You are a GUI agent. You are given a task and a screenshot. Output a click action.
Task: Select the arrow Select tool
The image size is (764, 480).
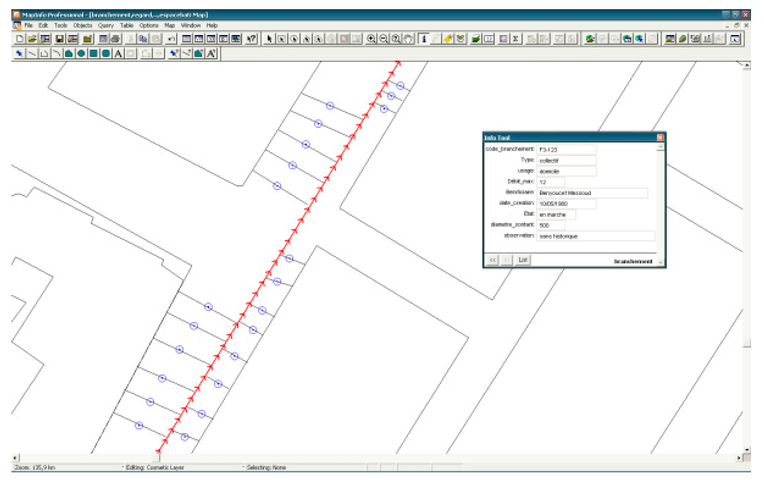click(269, 39)
